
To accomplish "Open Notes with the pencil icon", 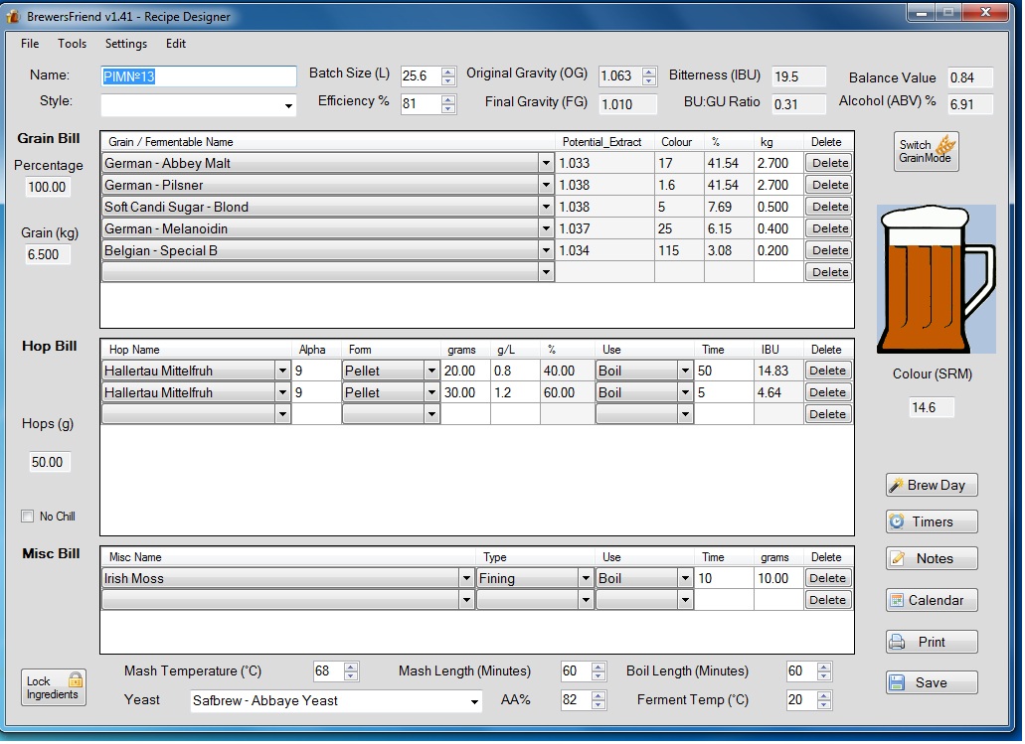I will click(931, 558).
